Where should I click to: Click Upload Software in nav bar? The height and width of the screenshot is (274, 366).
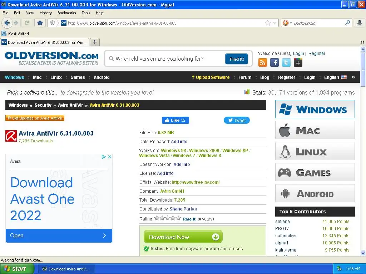pyautogui.click(x=211, y=77)
